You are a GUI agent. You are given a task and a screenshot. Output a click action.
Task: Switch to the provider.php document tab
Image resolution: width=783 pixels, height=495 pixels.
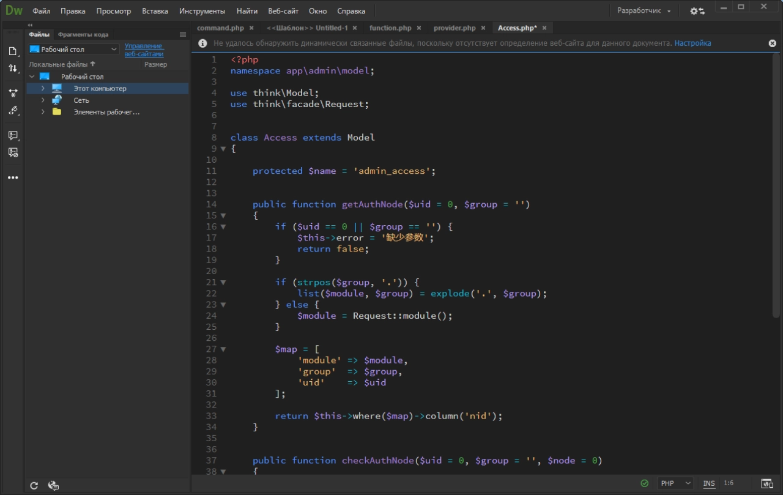(454, 28)
